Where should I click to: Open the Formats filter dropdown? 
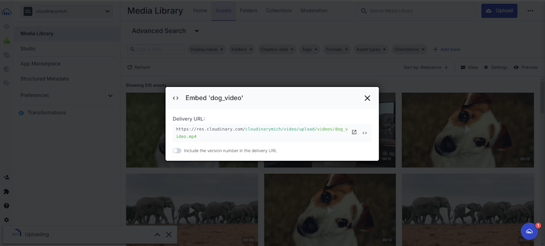[x=337, y=50]
